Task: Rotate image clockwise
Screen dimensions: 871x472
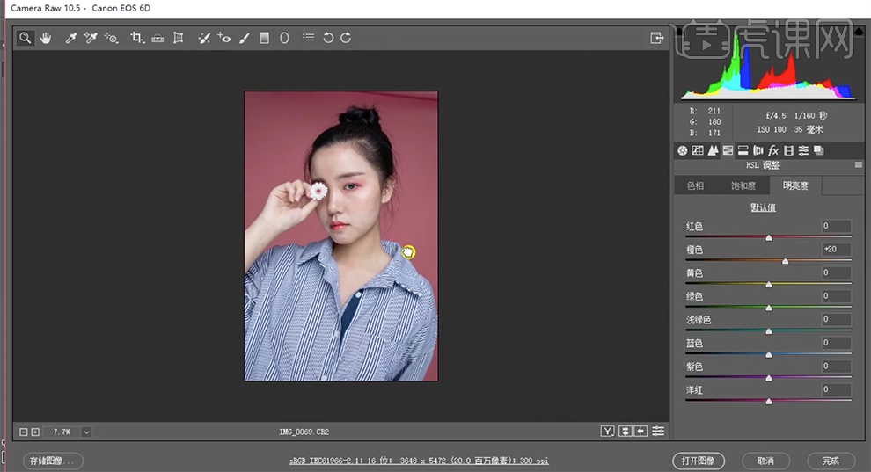Action: (x=346, y=38)
